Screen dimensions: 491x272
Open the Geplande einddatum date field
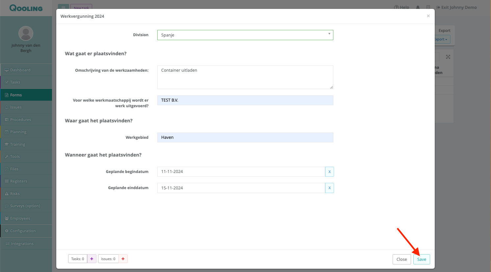(x=241, y=188)
